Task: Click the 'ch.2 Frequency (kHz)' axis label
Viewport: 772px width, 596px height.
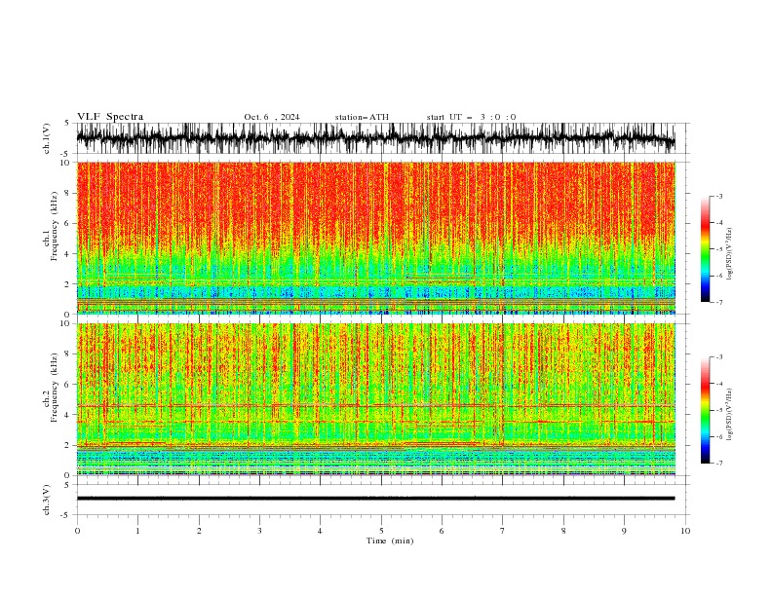Action: click(51, 388)
